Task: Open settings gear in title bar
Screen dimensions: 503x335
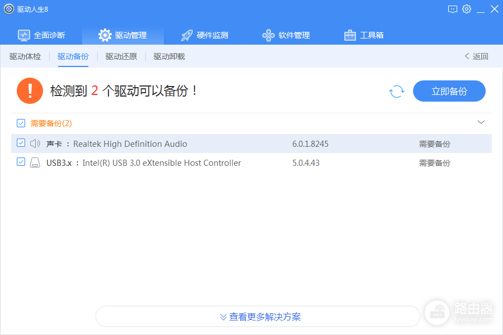Action: tap(467, 9)
